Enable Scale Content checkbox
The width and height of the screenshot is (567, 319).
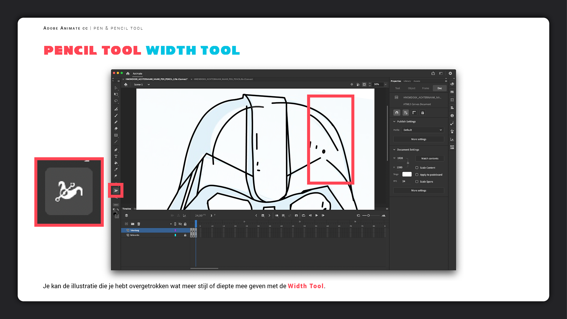pyautogui.click(x=417, y=167)
